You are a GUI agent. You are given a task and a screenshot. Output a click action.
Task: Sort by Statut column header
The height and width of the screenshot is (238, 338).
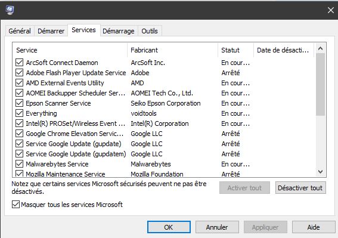point(236,50)
